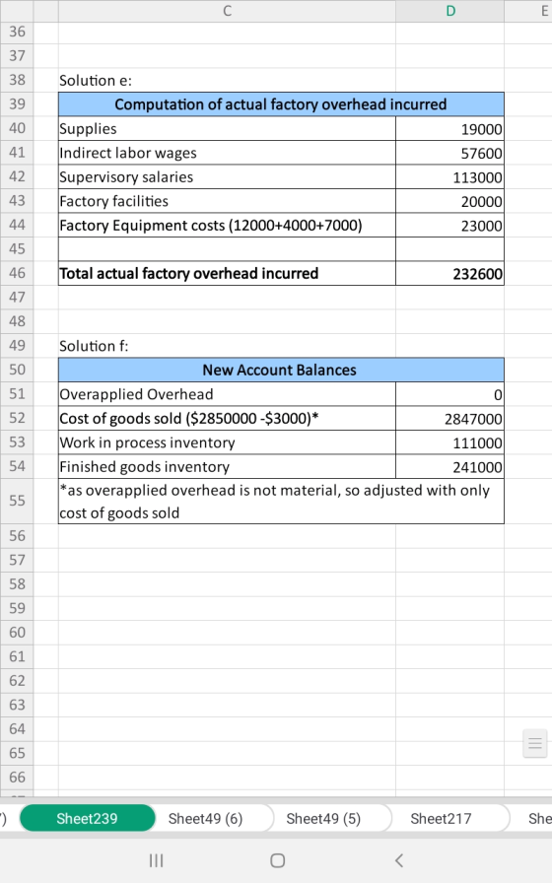Select column C header

coord(227,11)
